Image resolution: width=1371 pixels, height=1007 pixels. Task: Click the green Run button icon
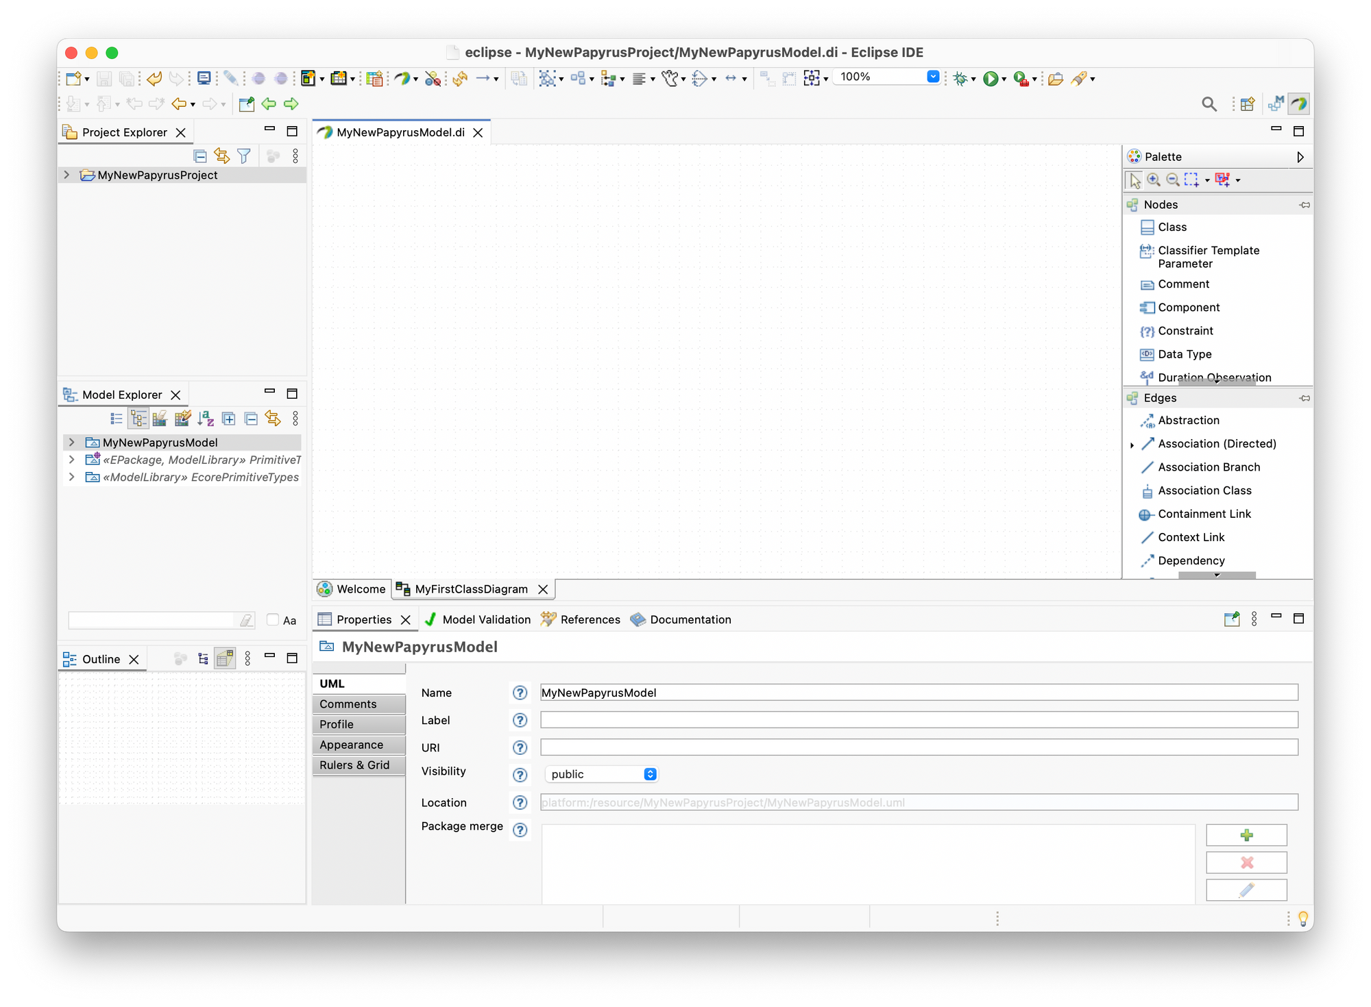click(990, 78)
